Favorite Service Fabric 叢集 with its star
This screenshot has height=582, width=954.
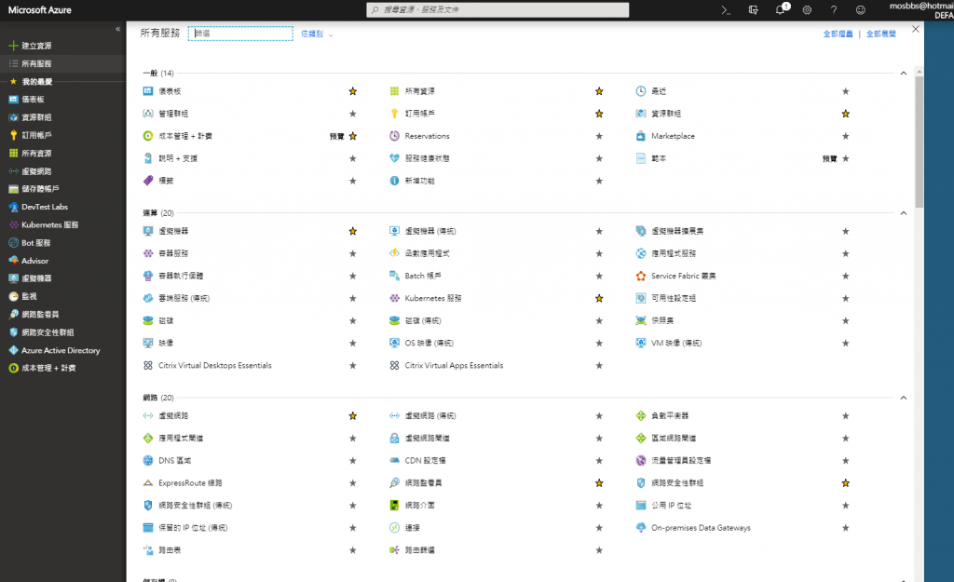[x=846, y=276]
